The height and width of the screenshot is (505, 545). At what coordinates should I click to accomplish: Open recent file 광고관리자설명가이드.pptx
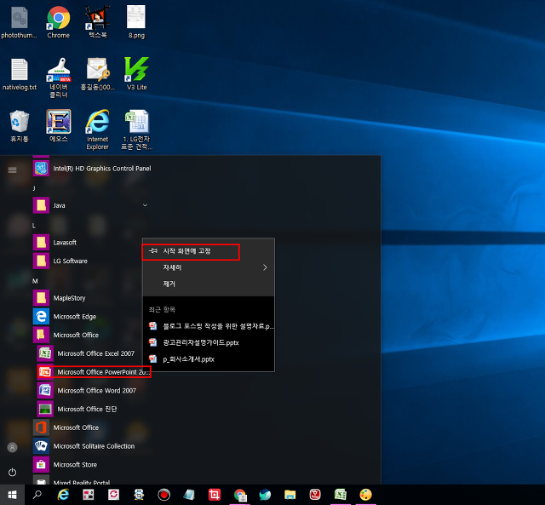tap(209, 342)
